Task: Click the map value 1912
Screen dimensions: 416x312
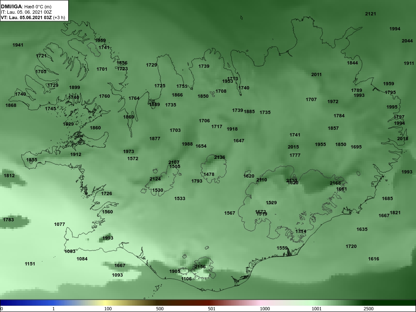Action: 76,154
